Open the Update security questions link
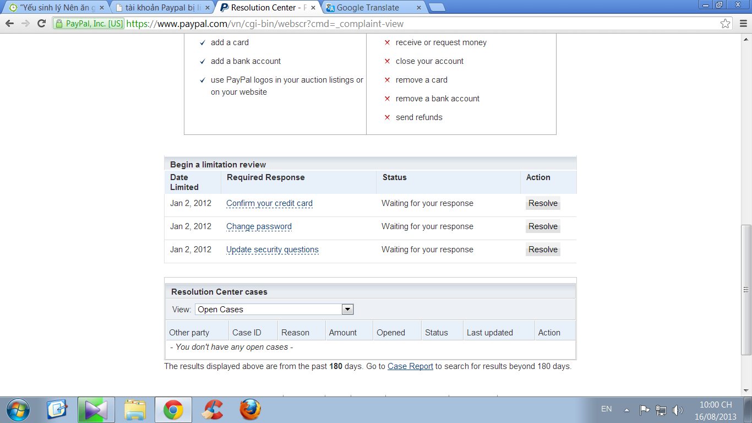752x423 pixels. pyautogui.click(x=273, y=250)
